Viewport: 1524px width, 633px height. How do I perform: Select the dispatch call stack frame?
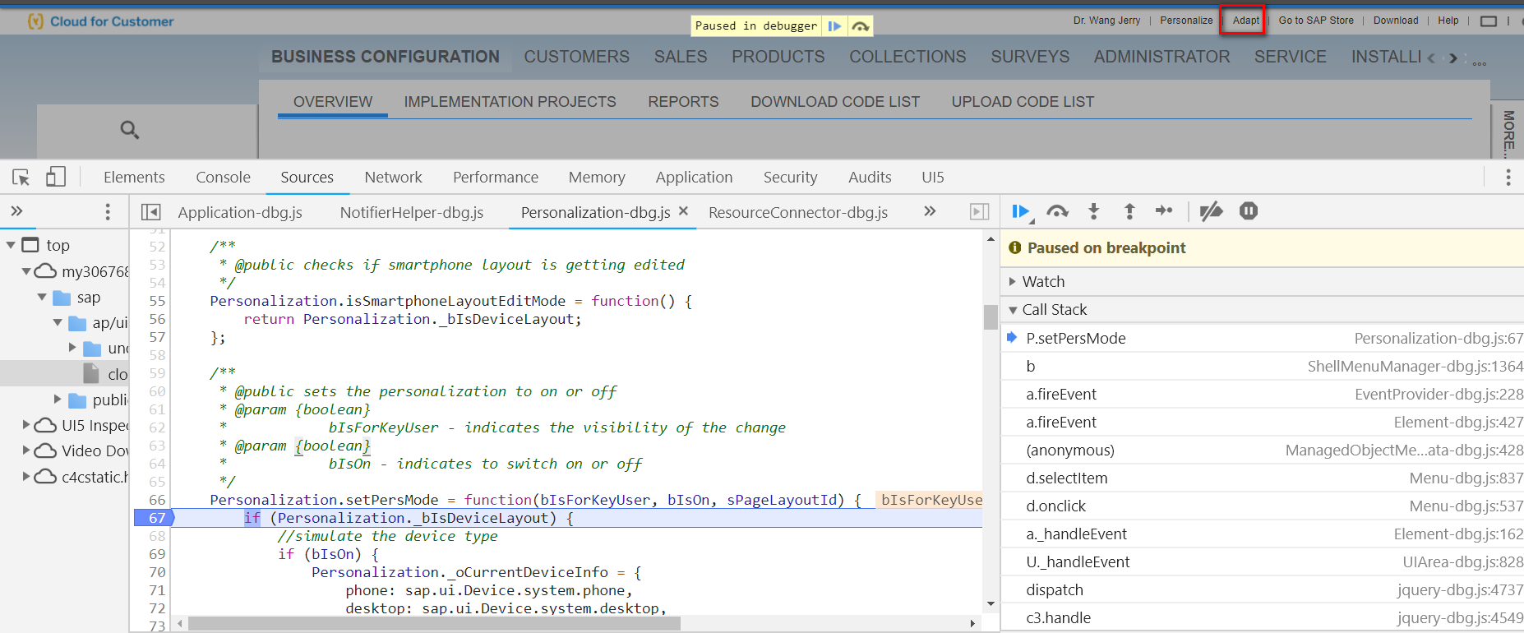pyautogui.click(x=1263, y=589)
